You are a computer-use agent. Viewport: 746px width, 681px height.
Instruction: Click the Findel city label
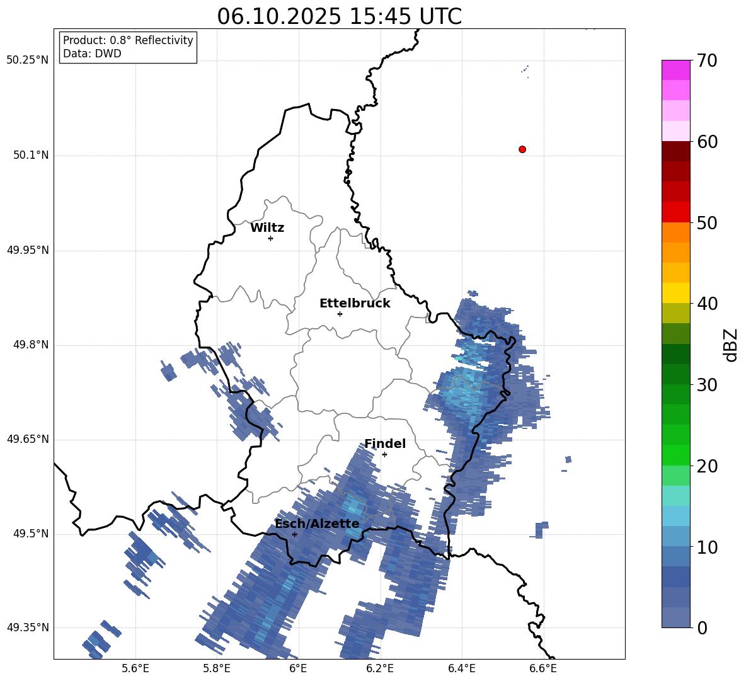coord(385,444)
